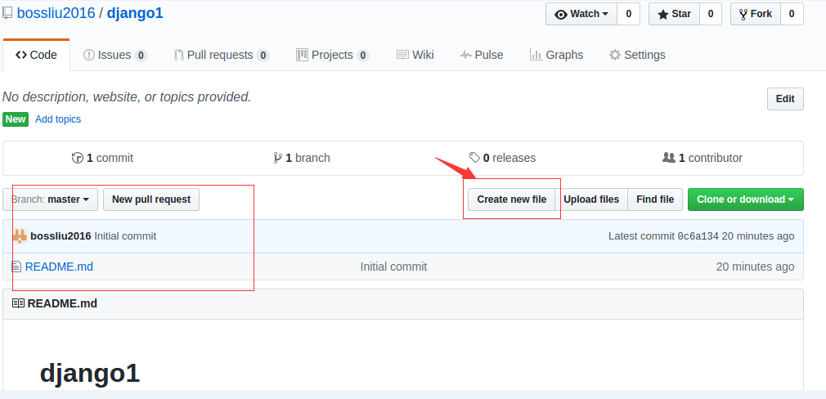Viewport: 826px width, 399px height.
Task: Expand the Branch: master selector
Action: [51, 199]
